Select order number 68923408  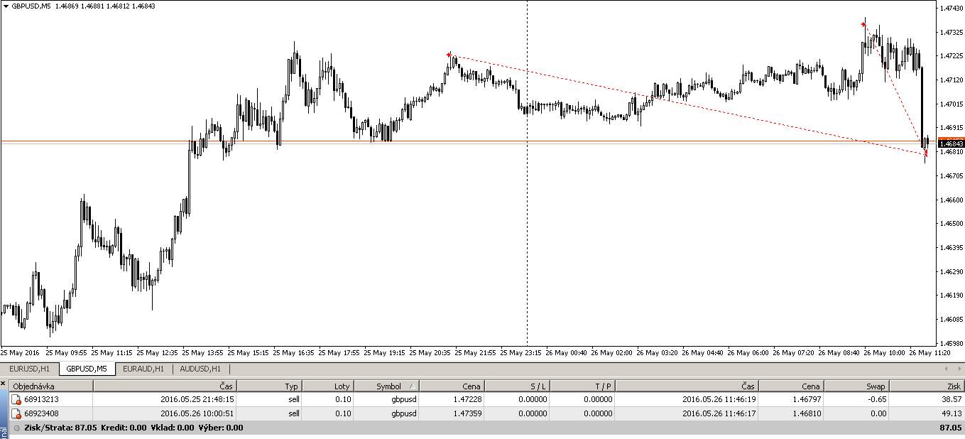click(40, 413)
